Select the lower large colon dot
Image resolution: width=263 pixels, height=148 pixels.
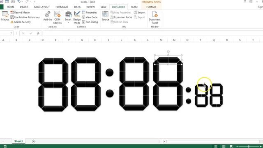point(110,93)
